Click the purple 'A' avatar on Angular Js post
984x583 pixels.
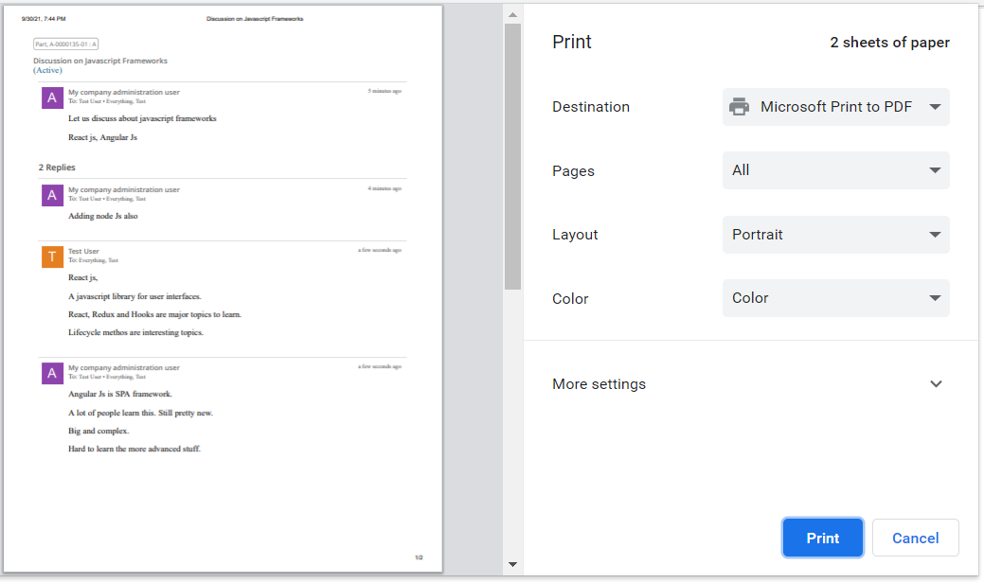tap(52, 373)
